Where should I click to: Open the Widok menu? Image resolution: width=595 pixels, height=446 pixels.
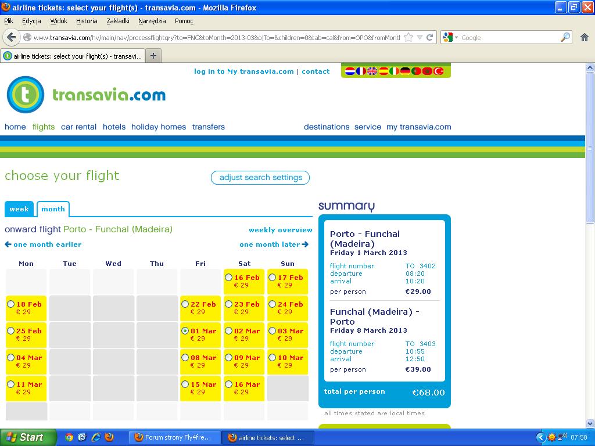(x=59, y=21)
